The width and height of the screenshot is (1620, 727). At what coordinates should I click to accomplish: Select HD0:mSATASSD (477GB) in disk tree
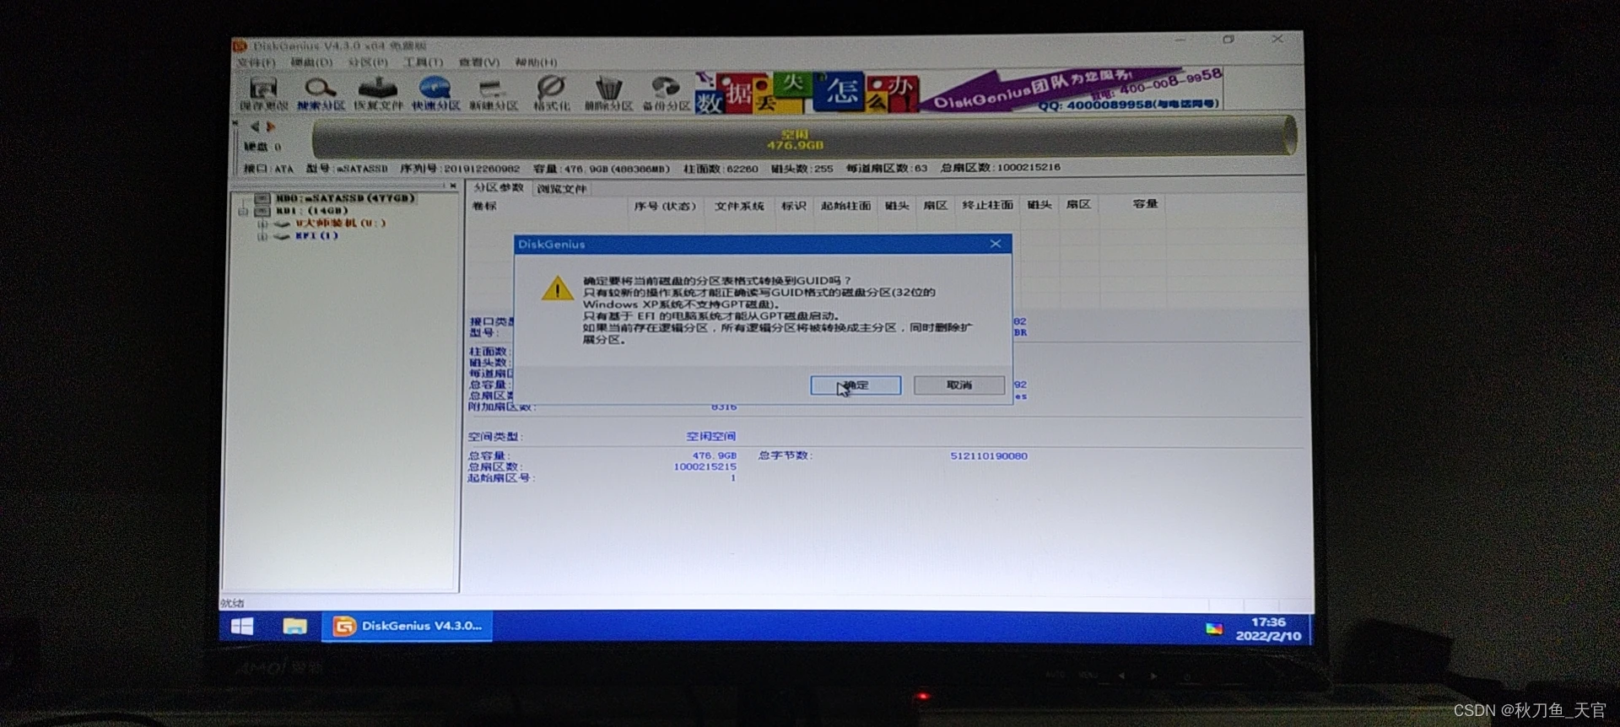point(344,198)
